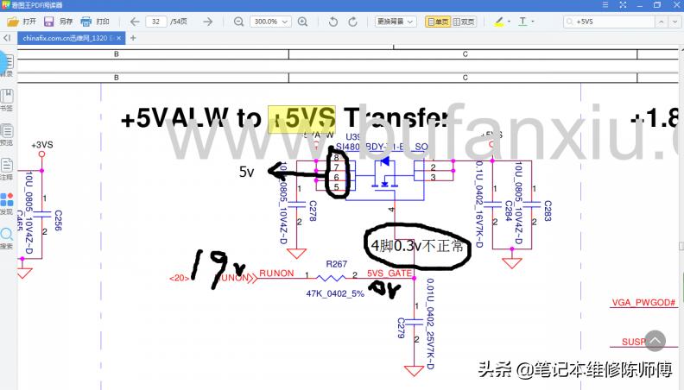Open the title bar hamburger menu
684x390 pixels.
605,5
